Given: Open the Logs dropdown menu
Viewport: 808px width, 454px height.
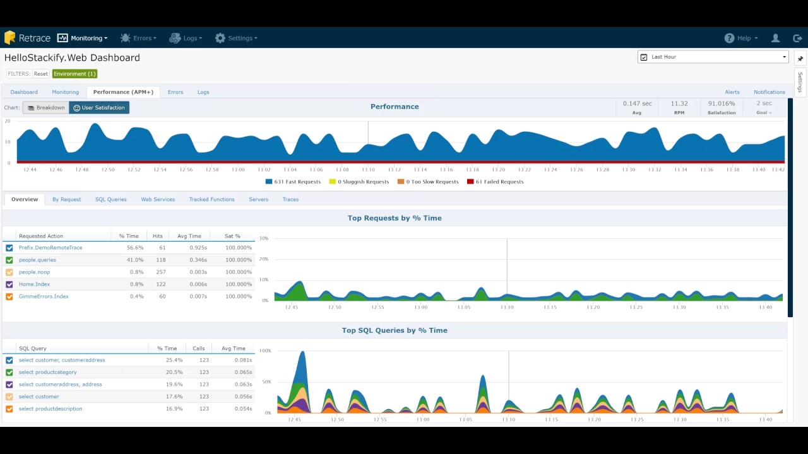Looking at the screenshot, I should [186, 38].
